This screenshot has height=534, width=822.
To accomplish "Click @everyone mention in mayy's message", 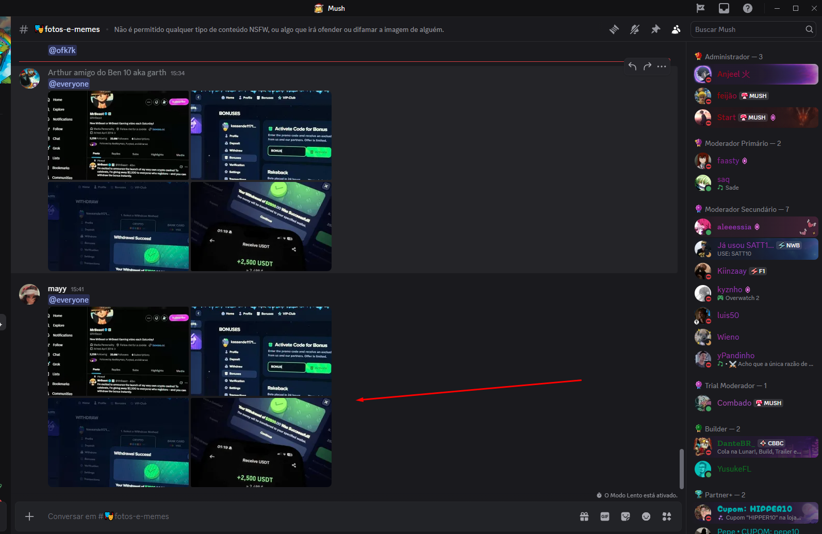I will 69,300.
